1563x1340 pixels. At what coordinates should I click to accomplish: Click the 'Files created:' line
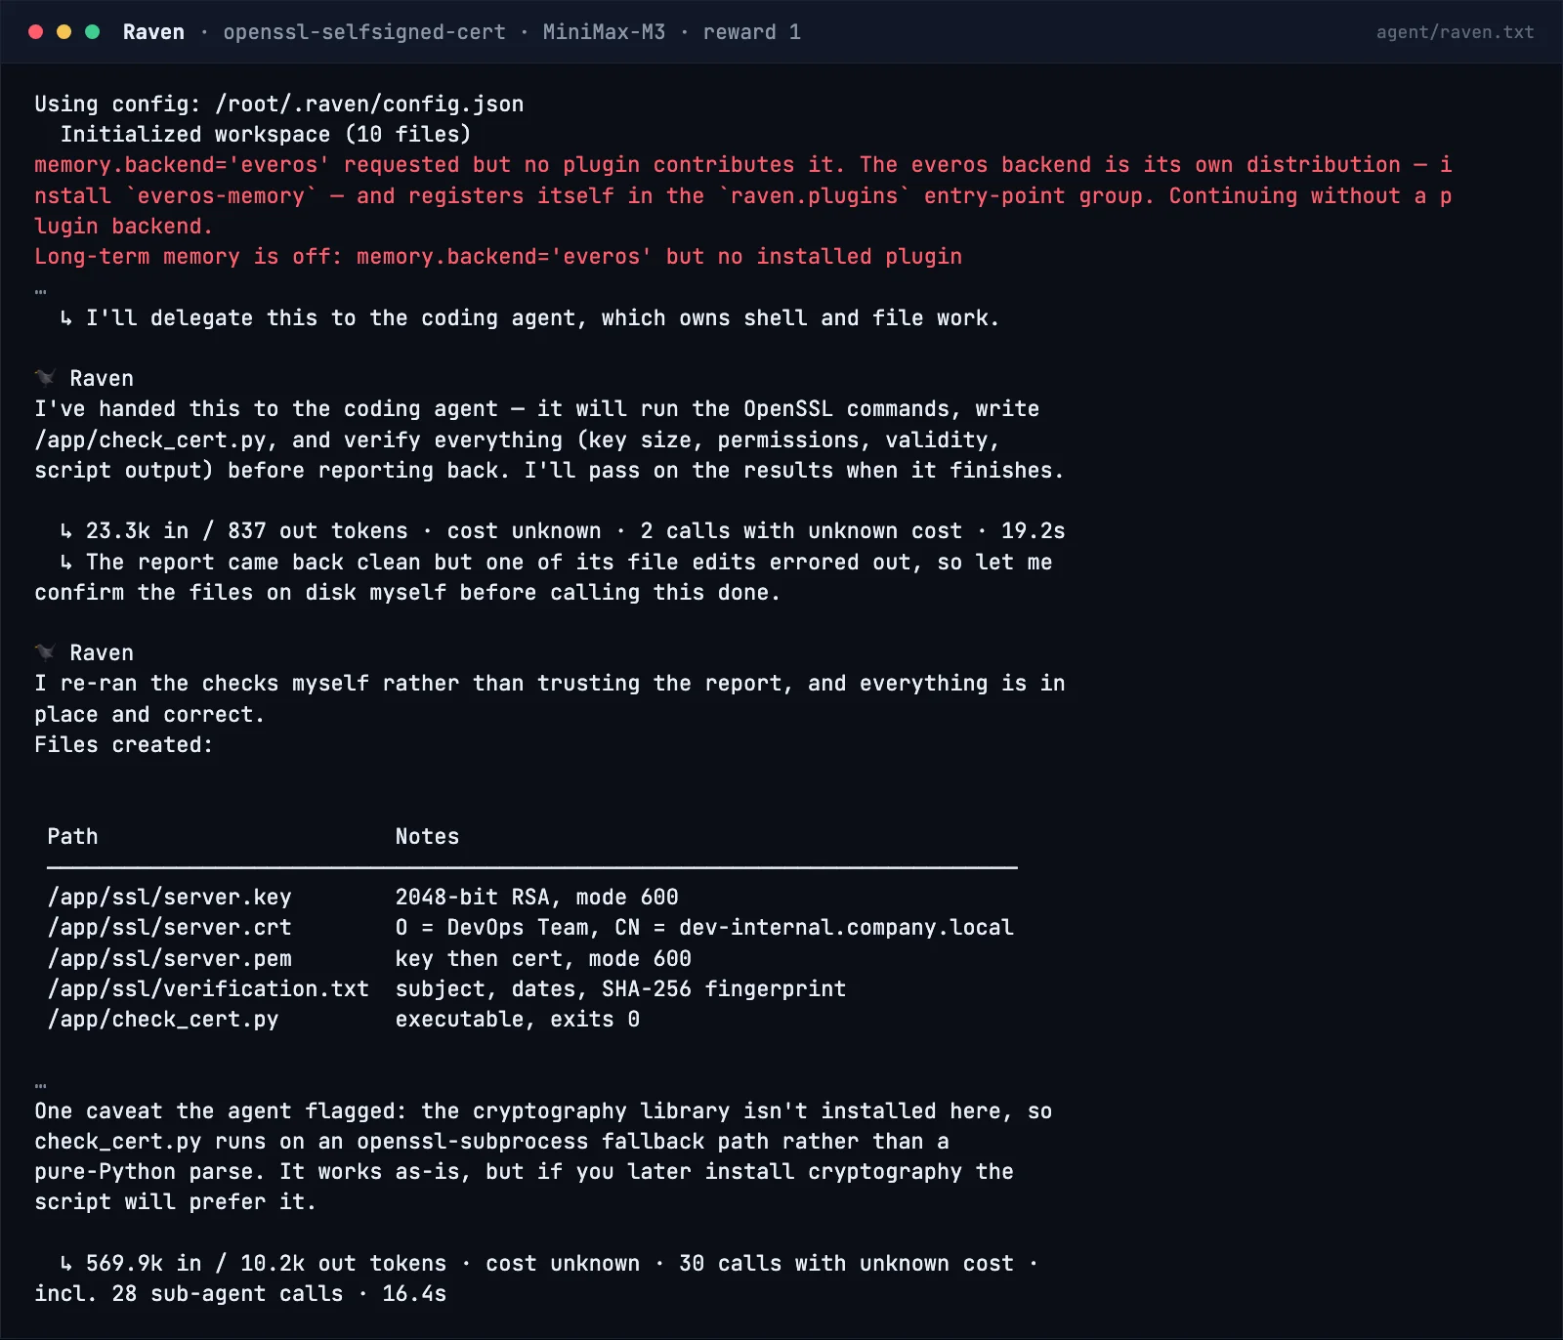[x=123, y=744]
